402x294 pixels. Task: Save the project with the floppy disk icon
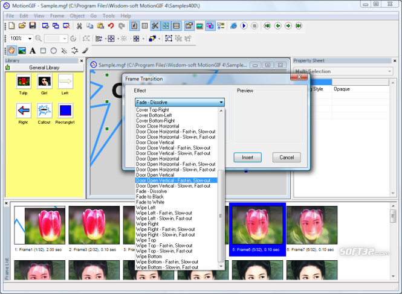pos(33,26)
